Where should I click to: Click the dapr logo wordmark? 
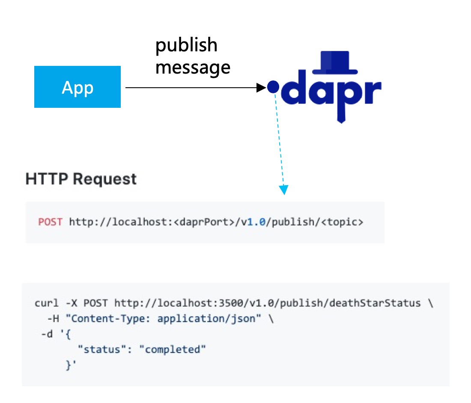[x=334, y=90]
